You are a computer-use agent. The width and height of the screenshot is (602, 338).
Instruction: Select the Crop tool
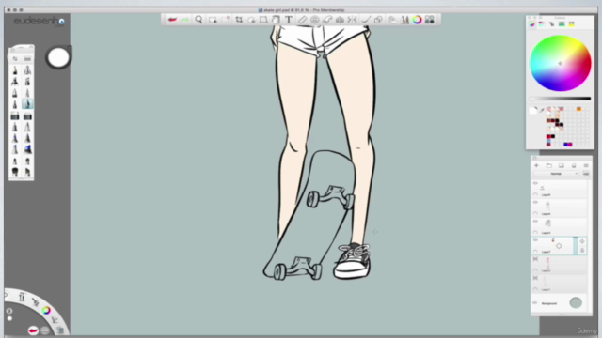pyautogui.click(x=239, y=20)
